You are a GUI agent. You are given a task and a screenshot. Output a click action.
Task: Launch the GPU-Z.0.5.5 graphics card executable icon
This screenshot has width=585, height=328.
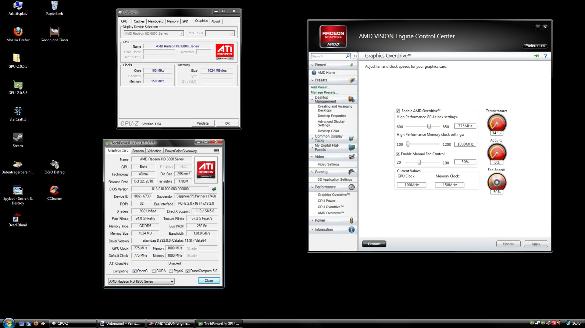(x=18, y=88)
